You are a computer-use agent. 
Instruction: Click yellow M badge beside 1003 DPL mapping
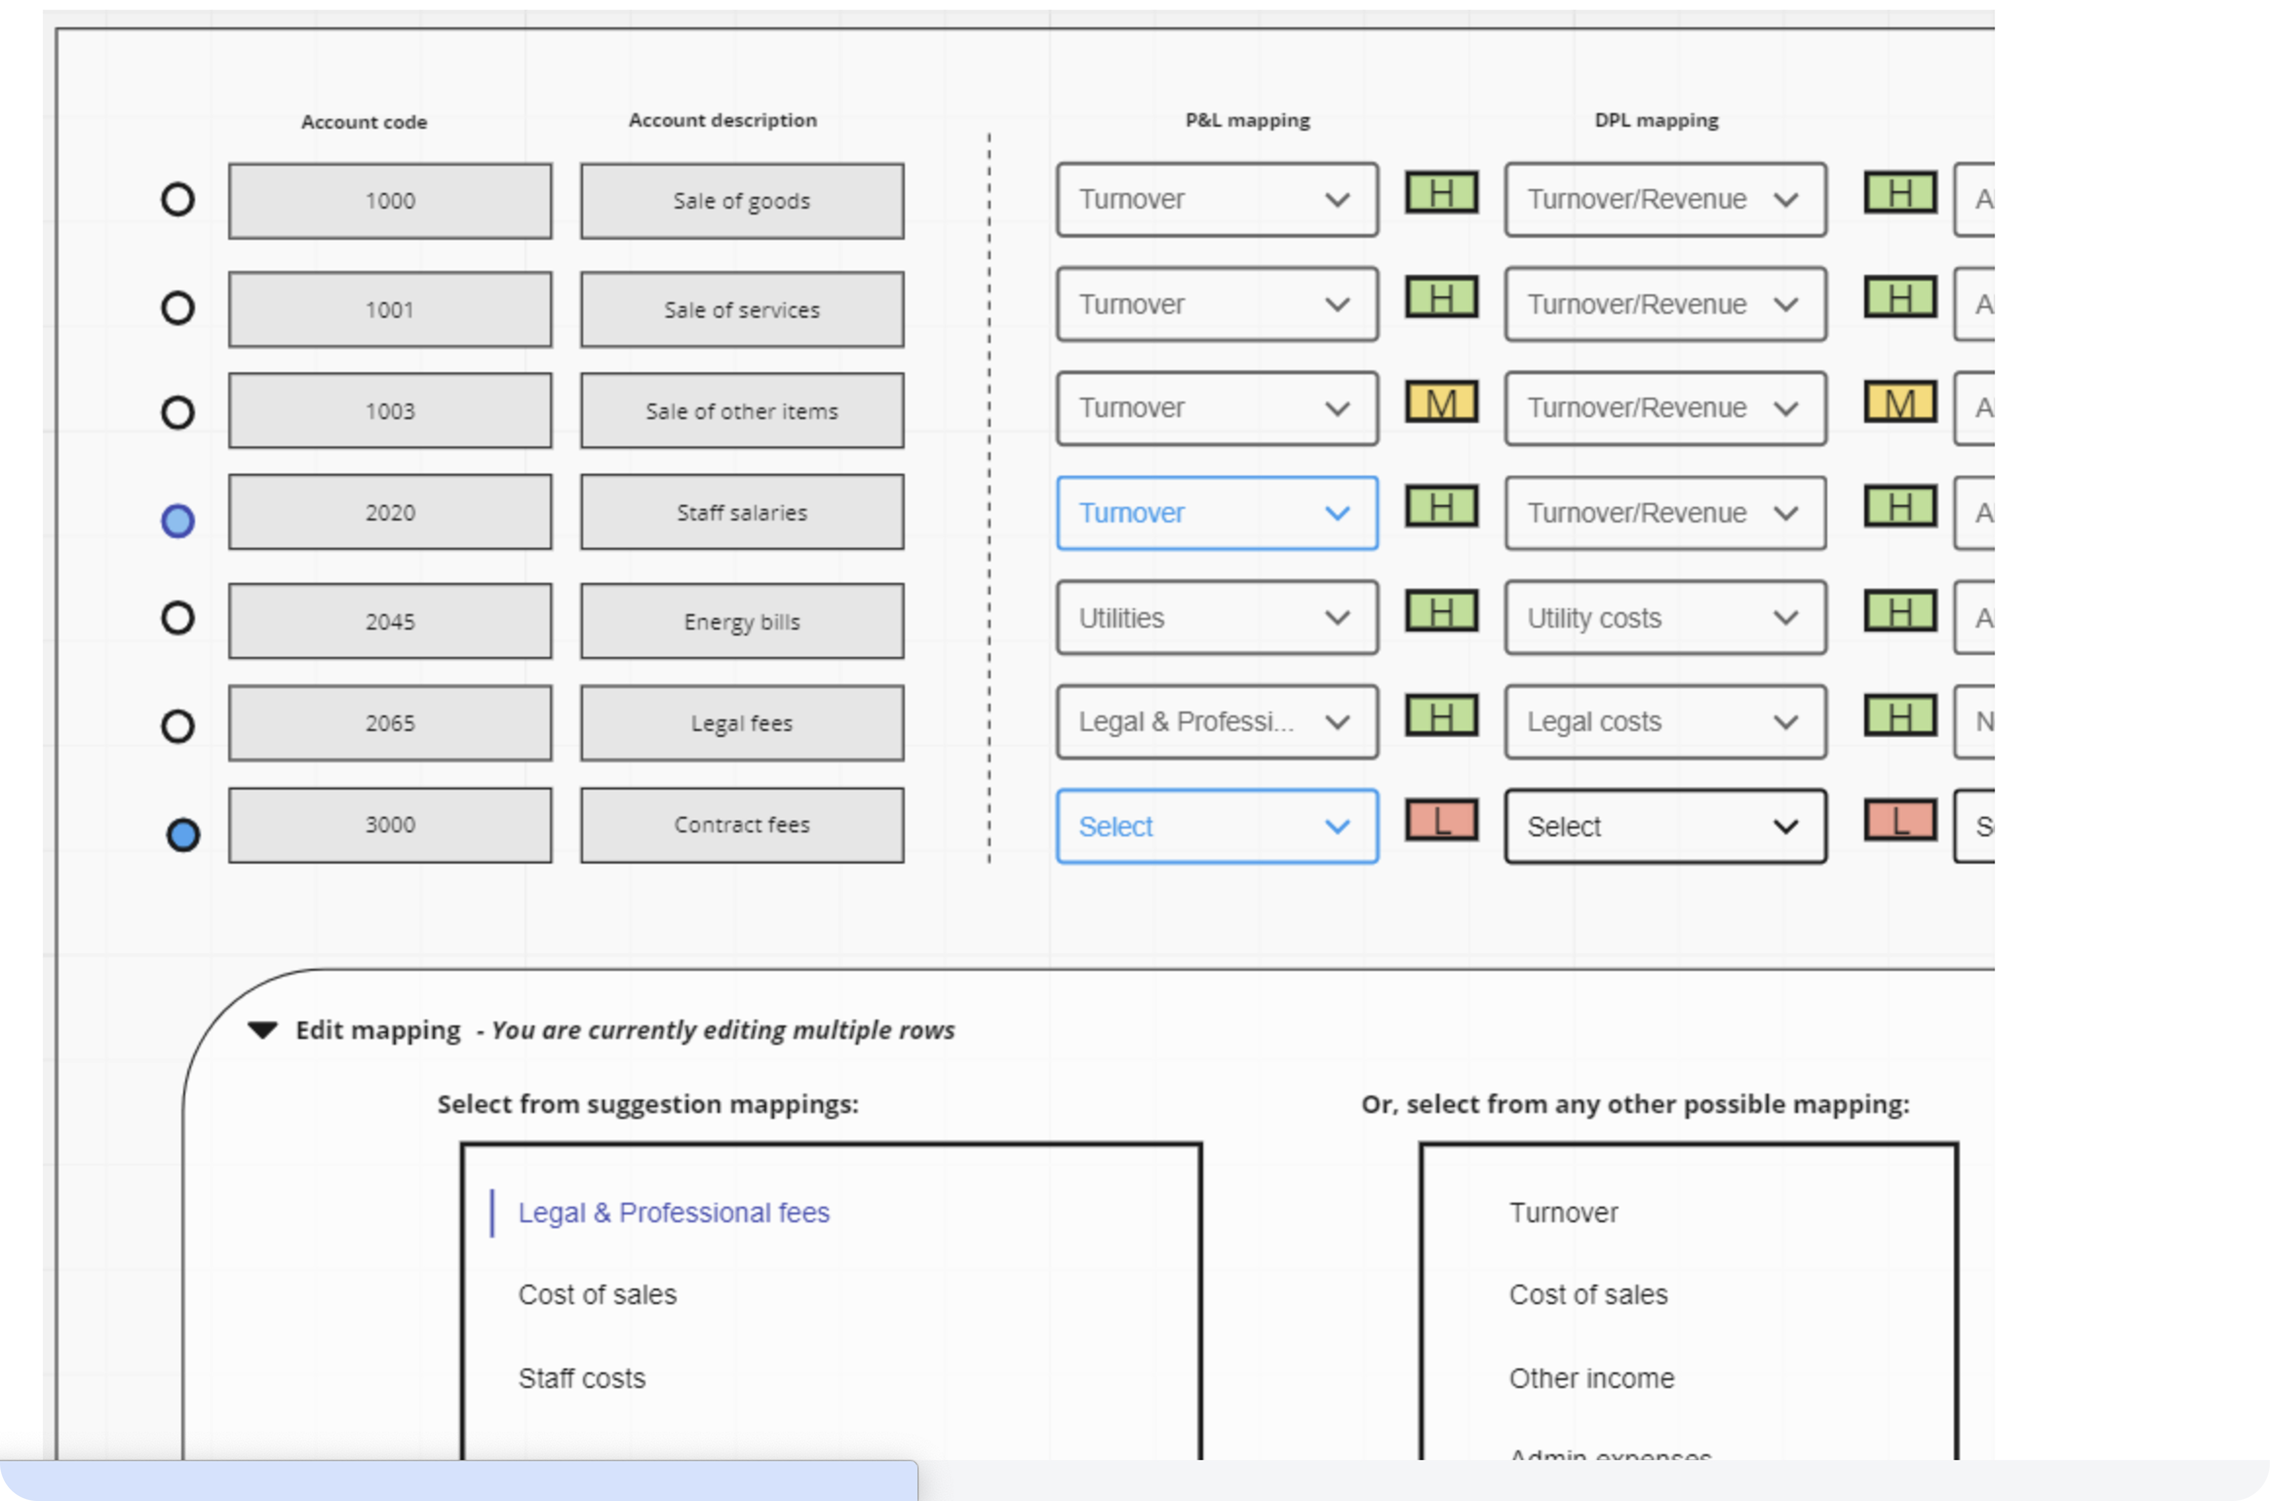click(1900, 402)
